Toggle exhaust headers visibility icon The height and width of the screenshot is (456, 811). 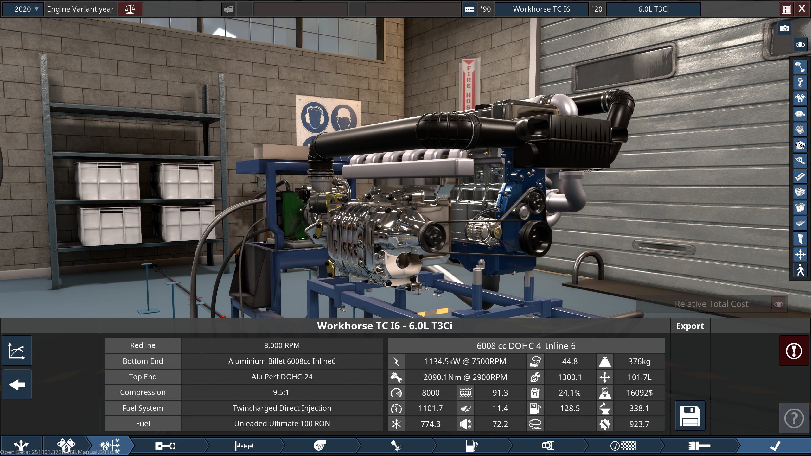click(x=800, y=161)
